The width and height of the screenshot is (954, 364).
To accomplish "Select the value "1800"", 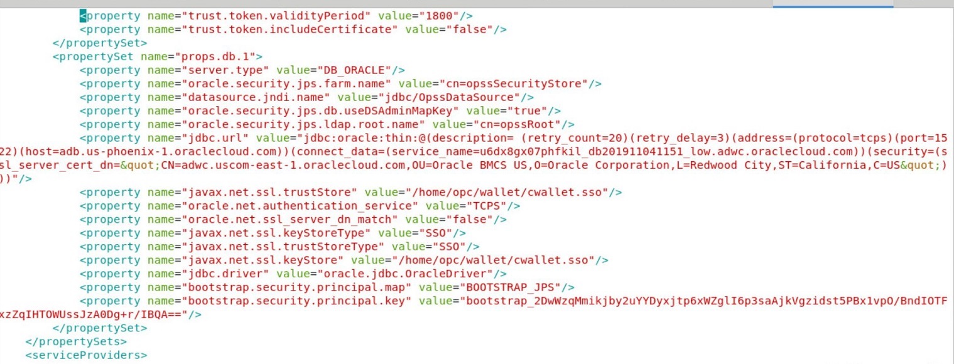I will pos(440,14).
